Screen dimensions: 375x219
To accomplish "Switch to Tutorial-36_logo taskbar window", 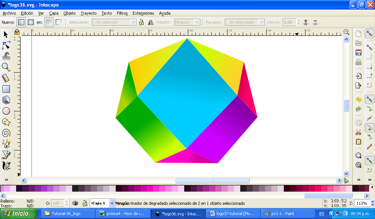I will pos(68,214).
